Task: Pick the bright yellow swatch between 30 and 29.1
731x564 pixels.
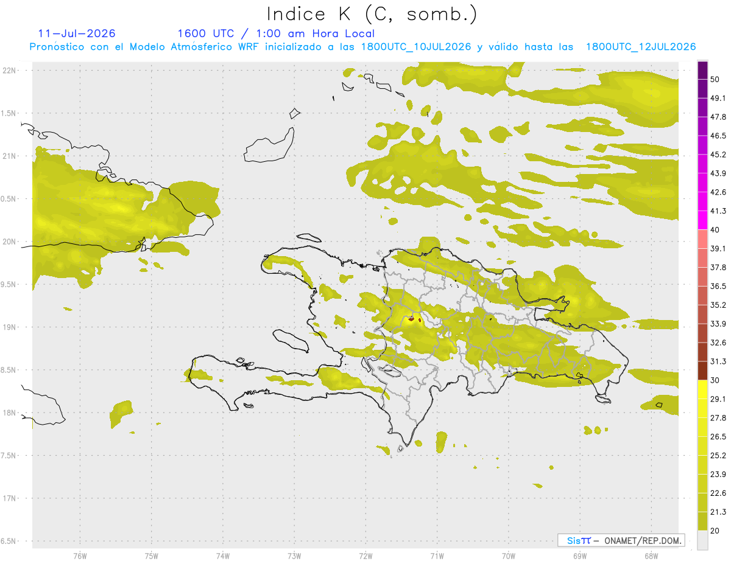Action: (702, 389)
